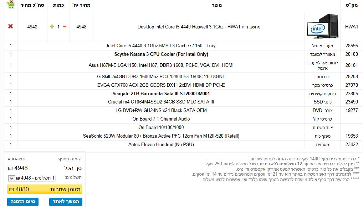363x208 pixels.
Task: Click the Crucial m4 64GB SSD item
Action: coord(161,102)
